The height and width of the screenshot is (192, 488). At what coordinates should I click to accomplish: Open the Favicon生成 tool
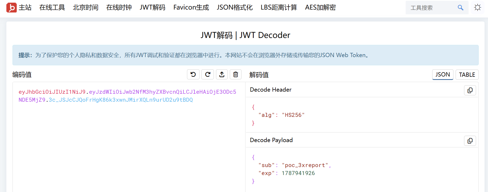click(x=191, y=7)
